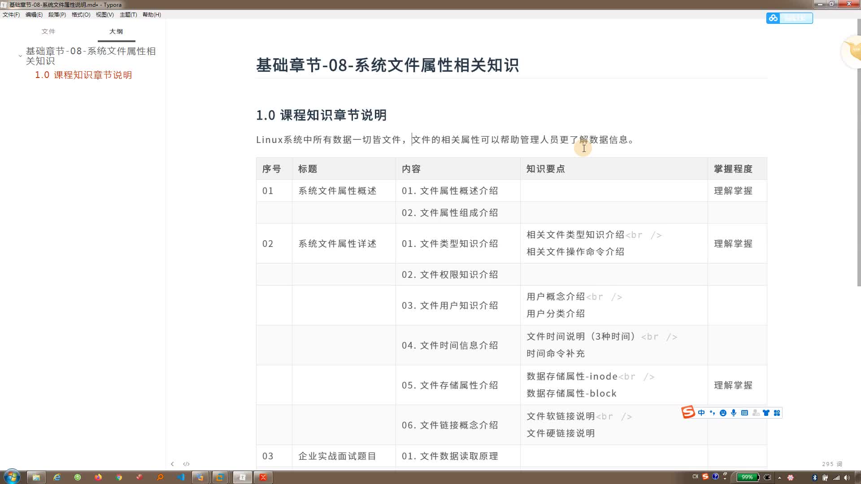Click the 295 词 word count

coord(832,464)
